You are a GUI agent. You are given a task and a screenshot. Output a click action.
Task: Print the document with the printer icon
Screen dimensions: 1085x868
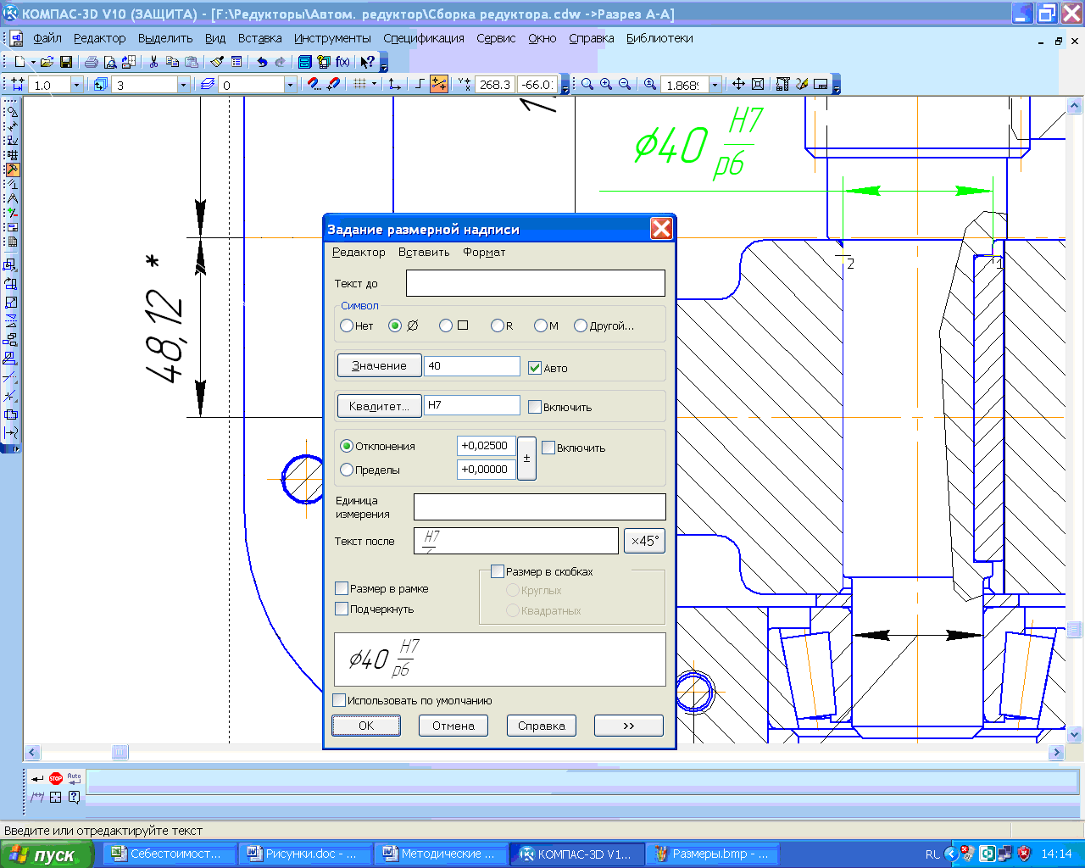point(91,62)
